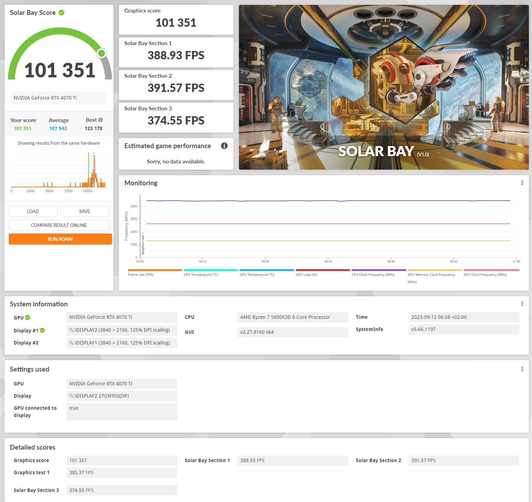Click the GPU connected to display value true
Screen dimensions: 532x502
pyautogui.click(x=122, y=412)
